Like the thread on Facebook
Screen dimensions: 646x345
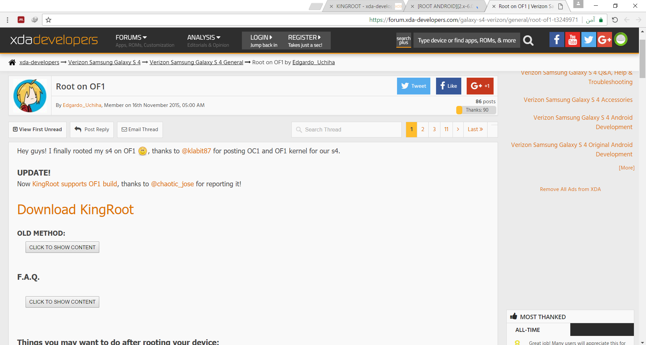pos(448,86)
